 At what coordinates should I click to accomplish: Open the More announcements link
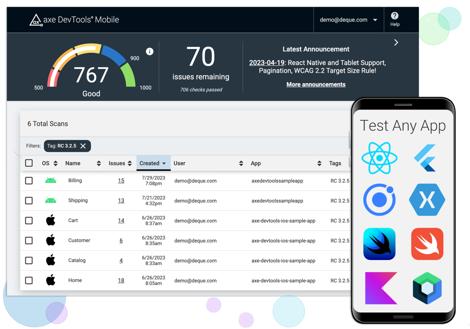click(316, 85)
